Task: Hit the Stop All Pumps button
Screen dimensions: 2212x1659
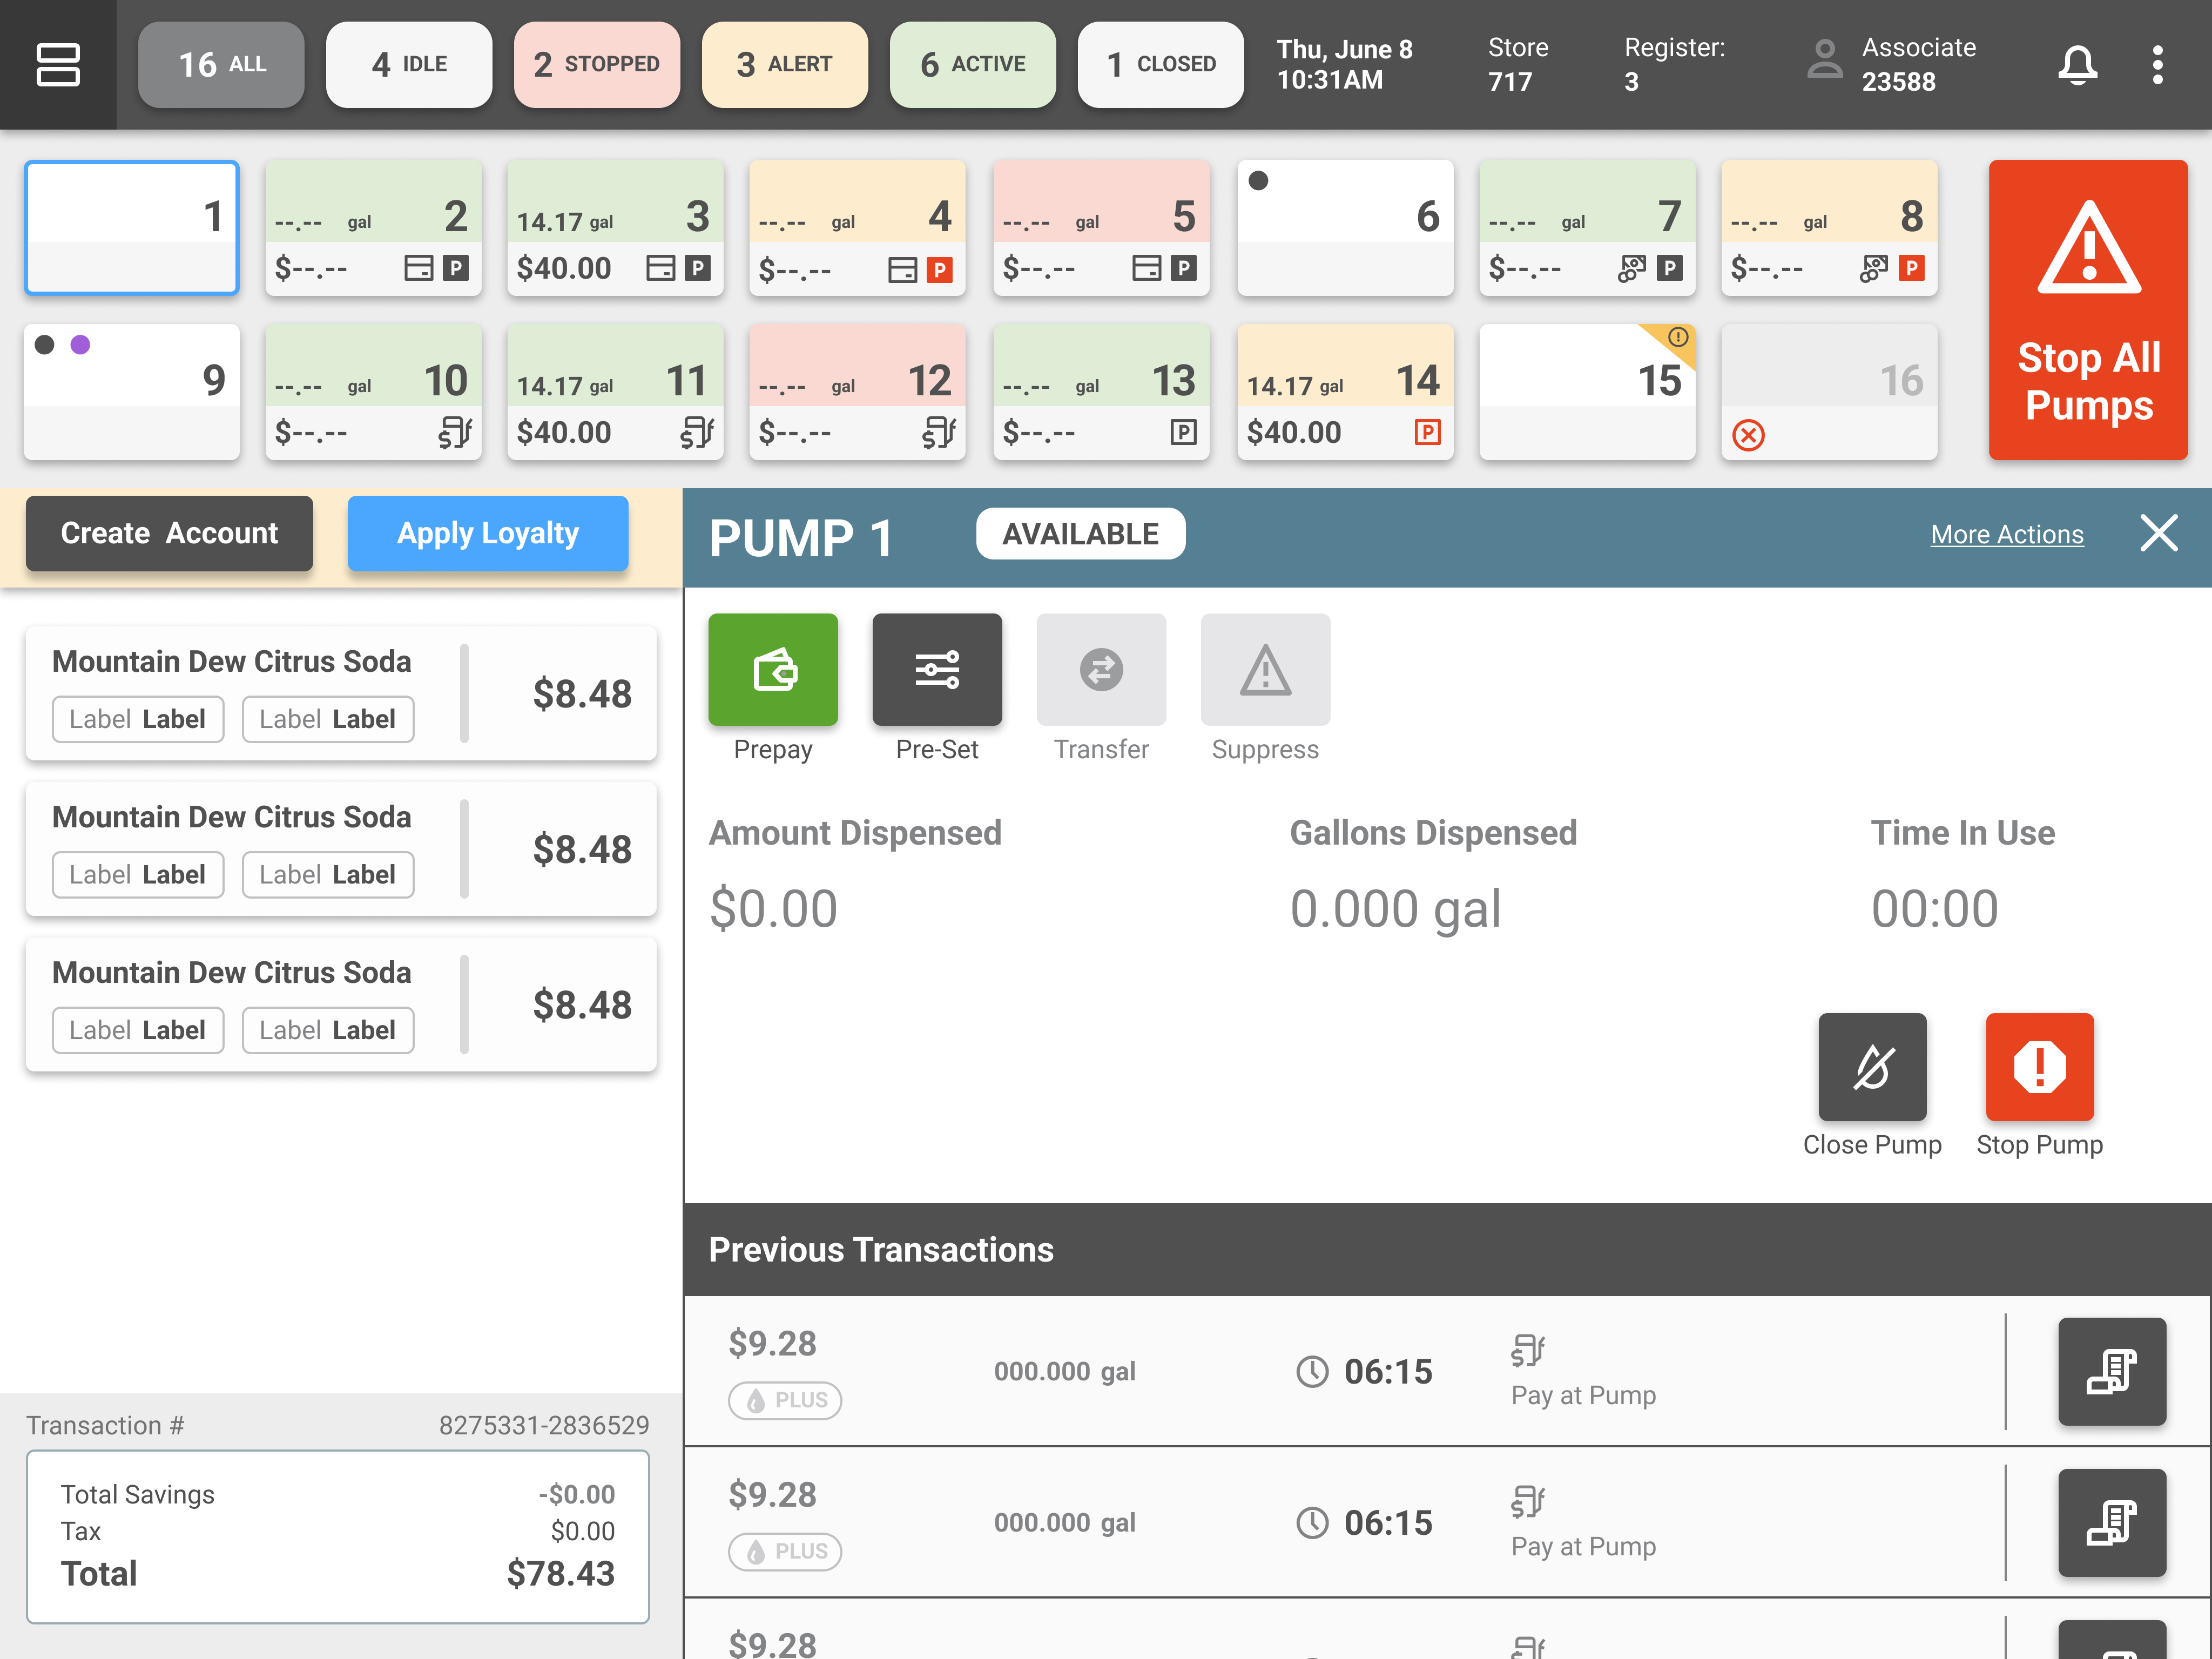Action: (2087, 310)
